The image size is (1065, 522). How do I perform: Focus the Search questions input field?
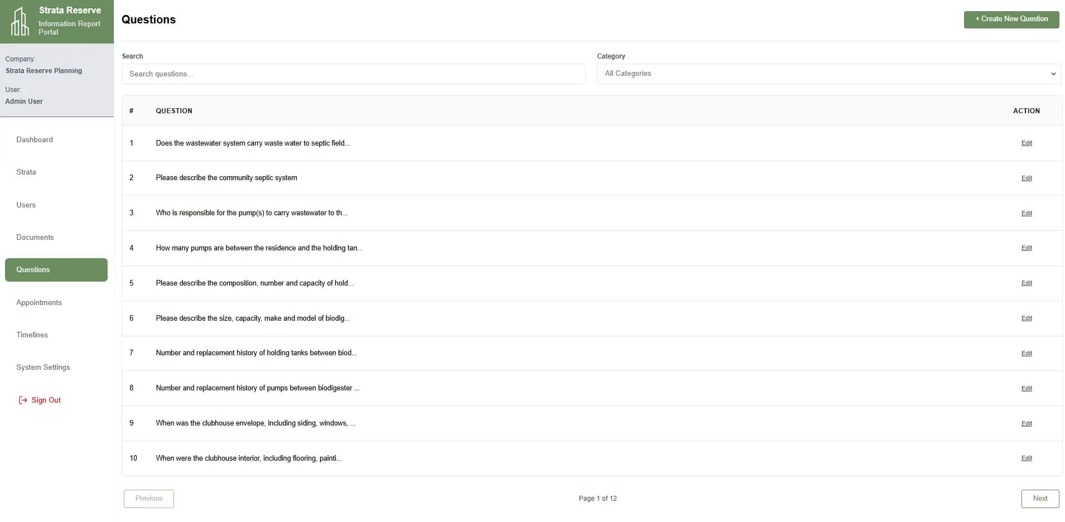pyautogui.click(x=353, y=74)
